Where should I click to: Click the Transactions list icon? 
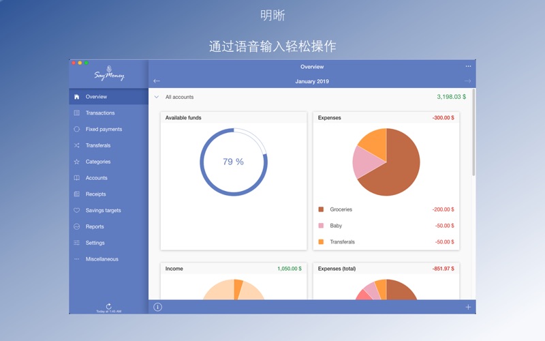(x=77, y=113)
